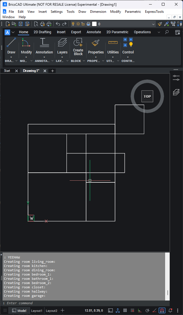Click the white layer color swatch

(x=94, y=24)
